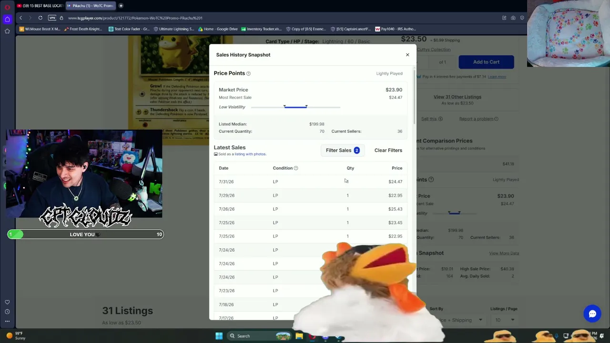Image resolution: width=610 pixels, height=343 pixels.
Task: Click the Date column header
Action: pyautogui.click(x=224, y=168)
